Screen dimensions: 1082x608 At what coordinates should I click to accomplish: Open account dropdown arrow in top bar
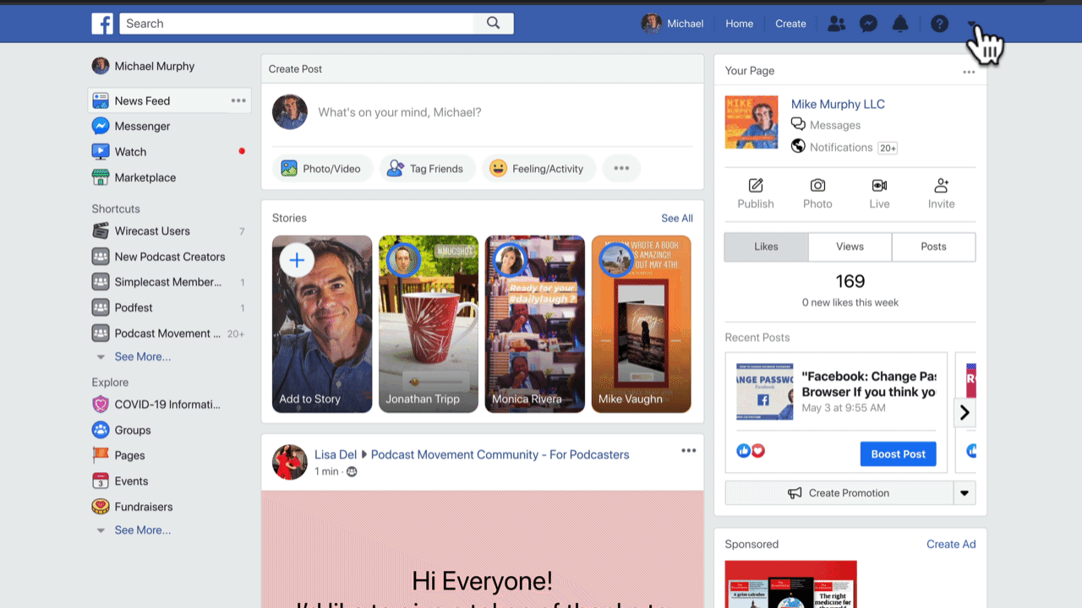click(x=972, y=24)
